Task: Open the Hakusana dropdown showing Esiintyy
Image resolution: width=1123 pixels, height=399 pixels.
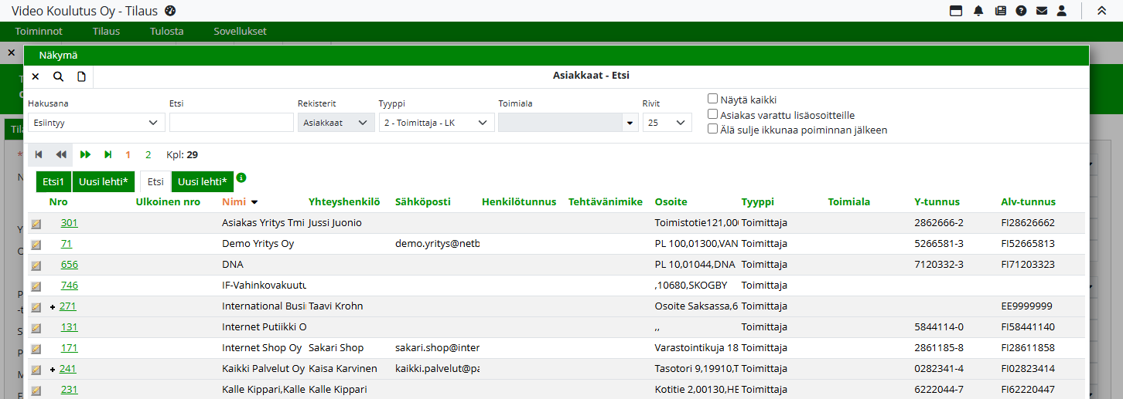Action: (96, 122)
